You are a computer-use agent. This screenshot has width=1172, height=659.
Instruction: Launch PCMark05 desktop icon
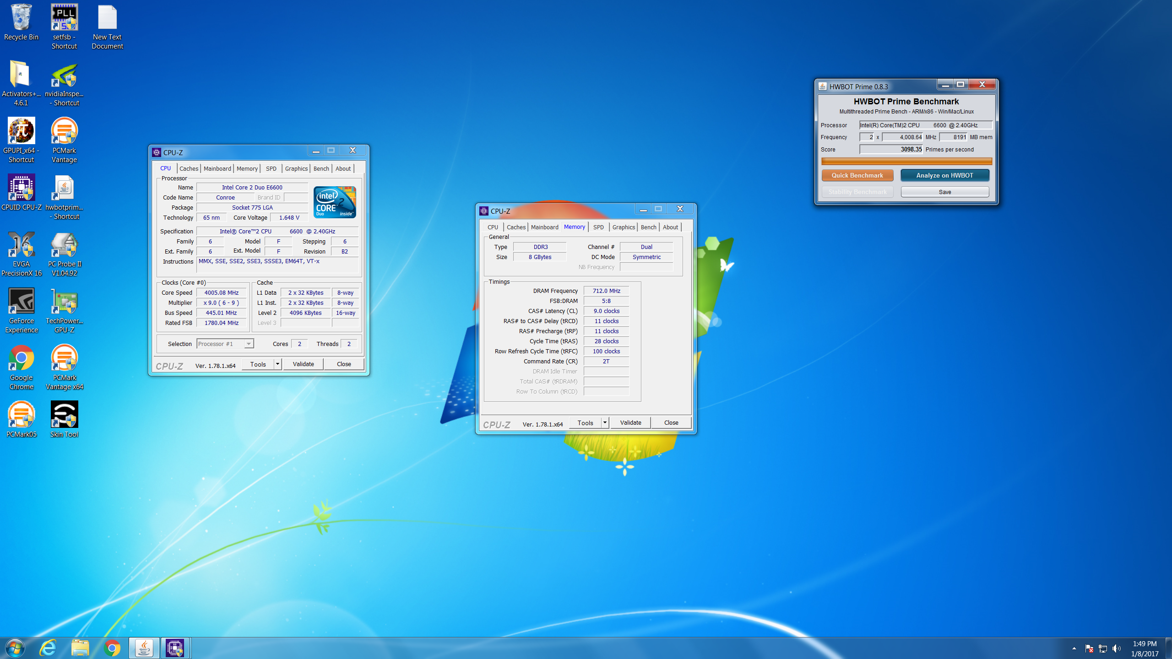point(21,419)
